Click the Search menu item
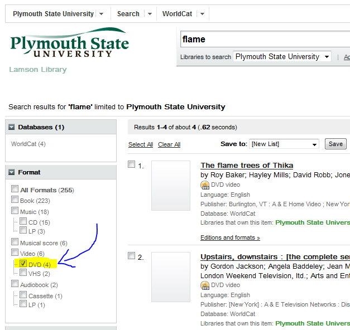Screen dimensions: 350x330 pyautogui.click(x=128, y=14)
